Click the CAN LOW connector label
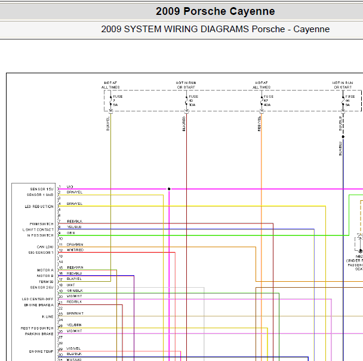363x361 pixels. (x=45, y=247)
